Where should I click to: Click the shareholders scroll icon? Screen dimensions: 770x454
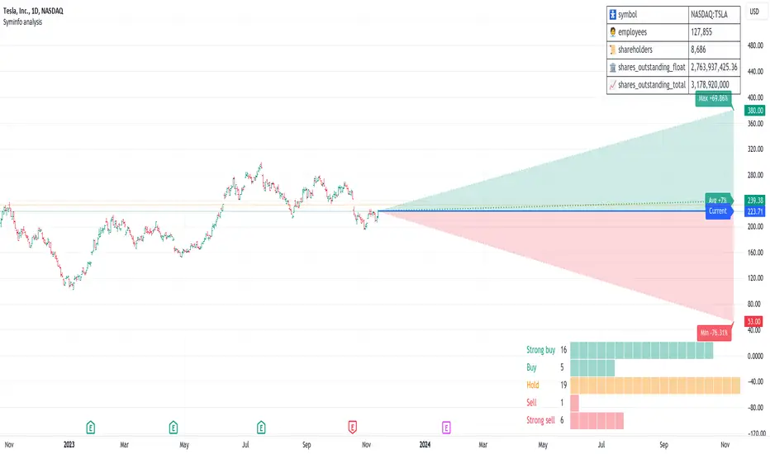[x=612, y=49]
